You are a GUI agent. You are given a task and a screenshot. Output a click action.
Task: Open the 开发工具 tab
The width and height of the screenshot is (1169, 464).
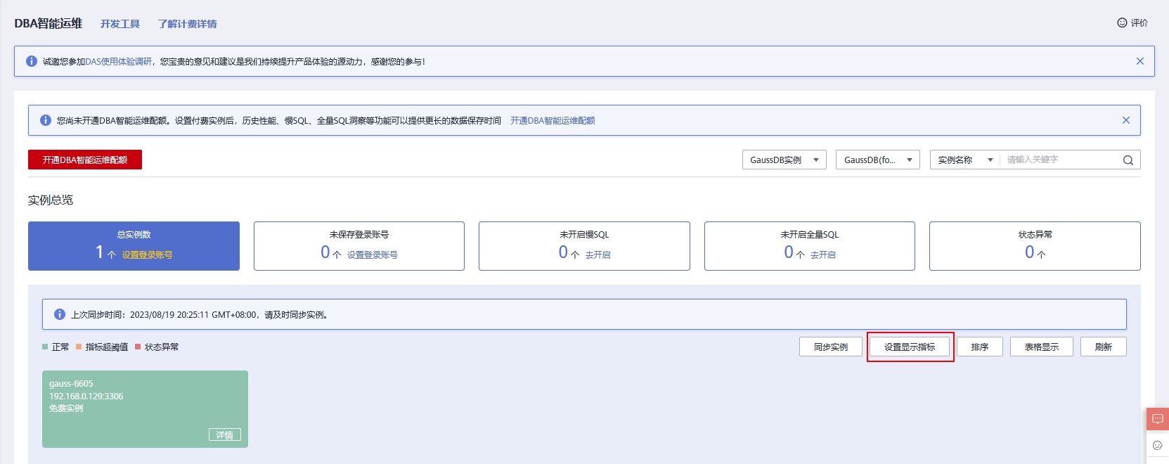click(120, 24)
